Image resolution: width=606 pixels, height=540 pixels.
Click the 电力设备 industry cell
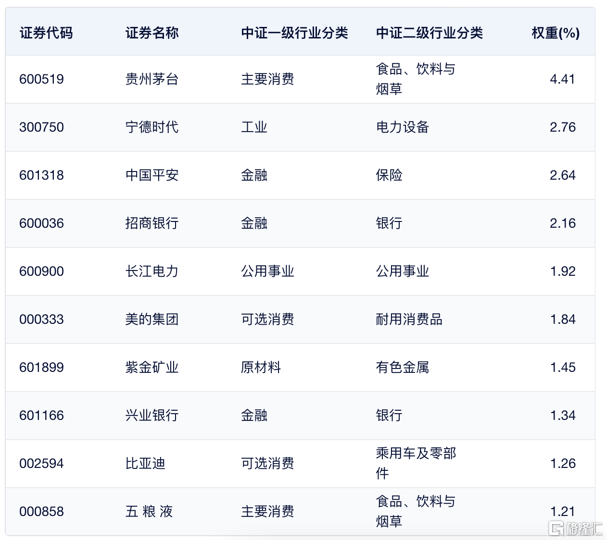[x=403, y=127]
